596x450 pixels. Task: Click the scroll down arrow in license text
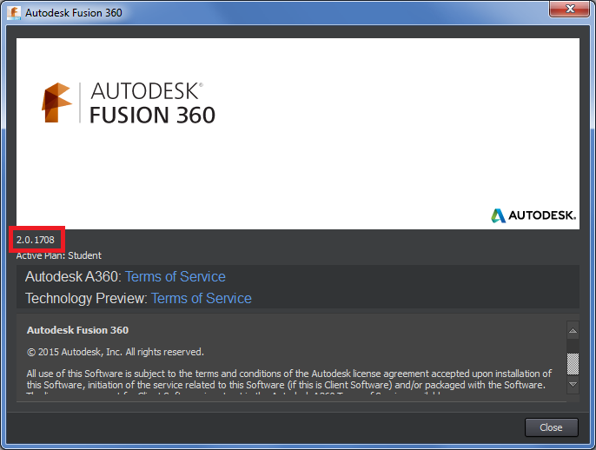point(573,384)
